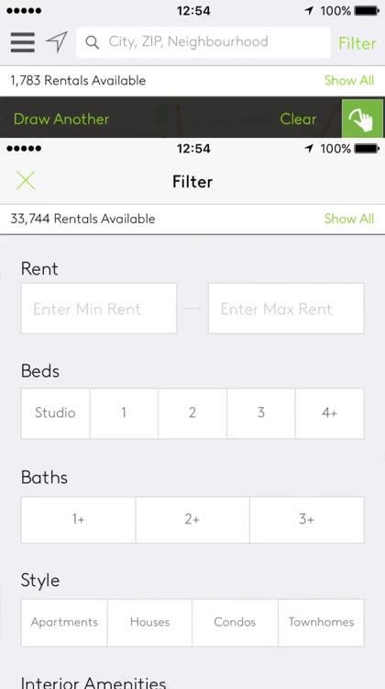Tap the location arrow icon
Screen dimensions: 385x689
57,42
